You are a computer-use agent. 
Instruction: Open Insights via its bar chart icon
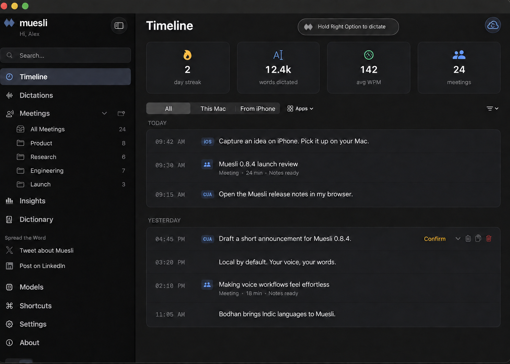tap(10, 201)
